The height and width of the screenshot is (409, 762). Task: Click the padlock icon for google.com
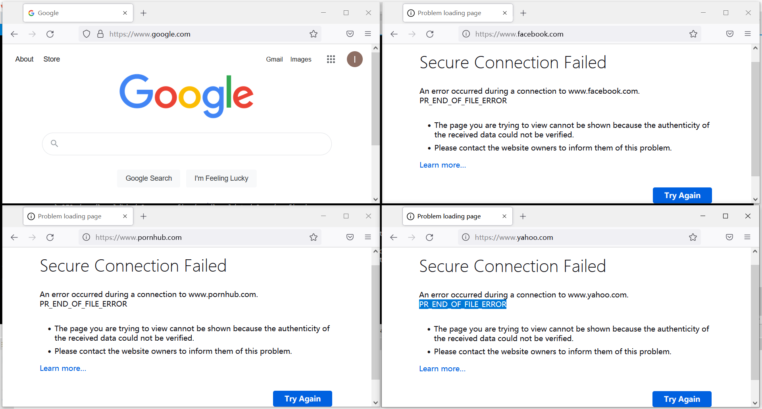pyautogui.click(x=100, y=34)
